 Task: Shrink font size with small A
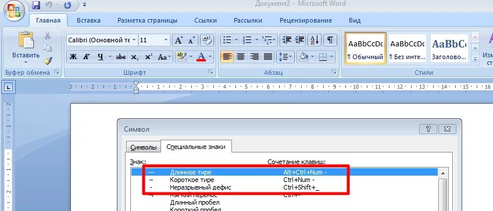click(191, 40)
